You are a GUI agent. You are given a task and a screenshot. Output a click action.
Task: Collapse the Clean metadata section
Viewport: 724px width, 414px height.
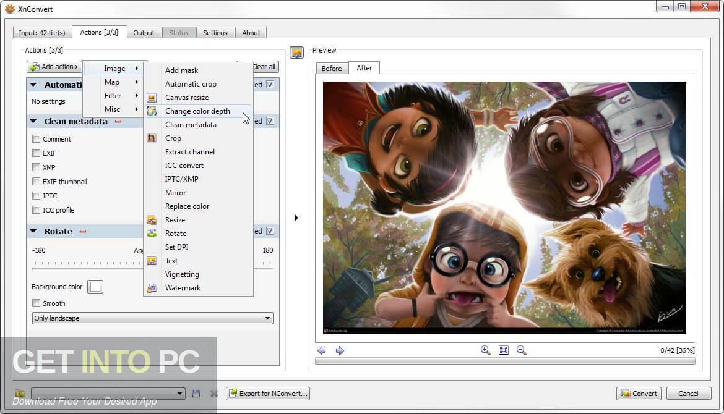(x=33, y=121)
